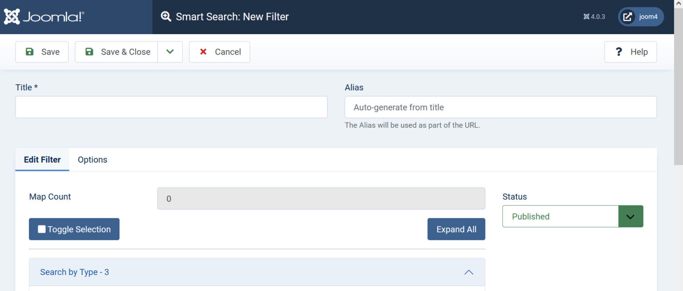683x291 pixels.
Task: Open the joom4 site preview
Action: 641,16
